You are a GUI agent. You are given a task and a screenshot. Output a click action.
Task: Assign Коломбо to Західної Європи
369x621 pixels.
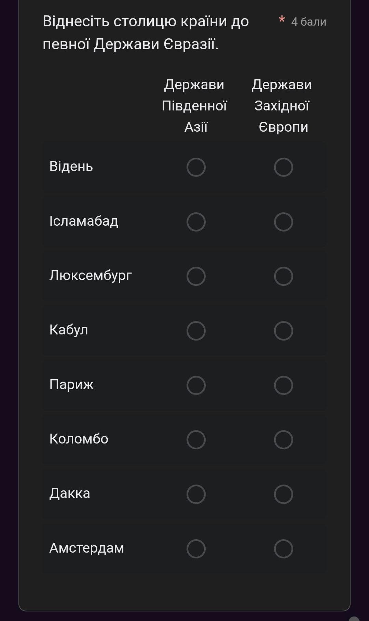tap(283, 440)
